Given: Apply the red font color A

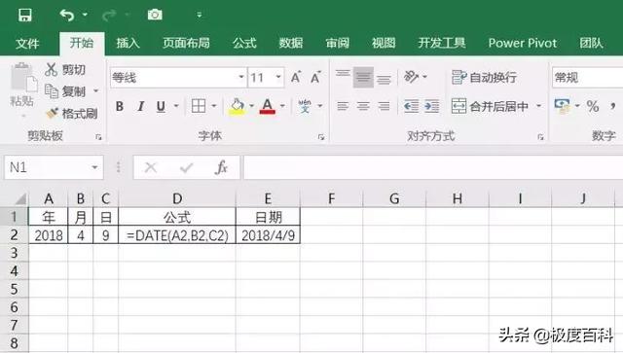Looking at the screenshot, I should [x=268, y=106].
